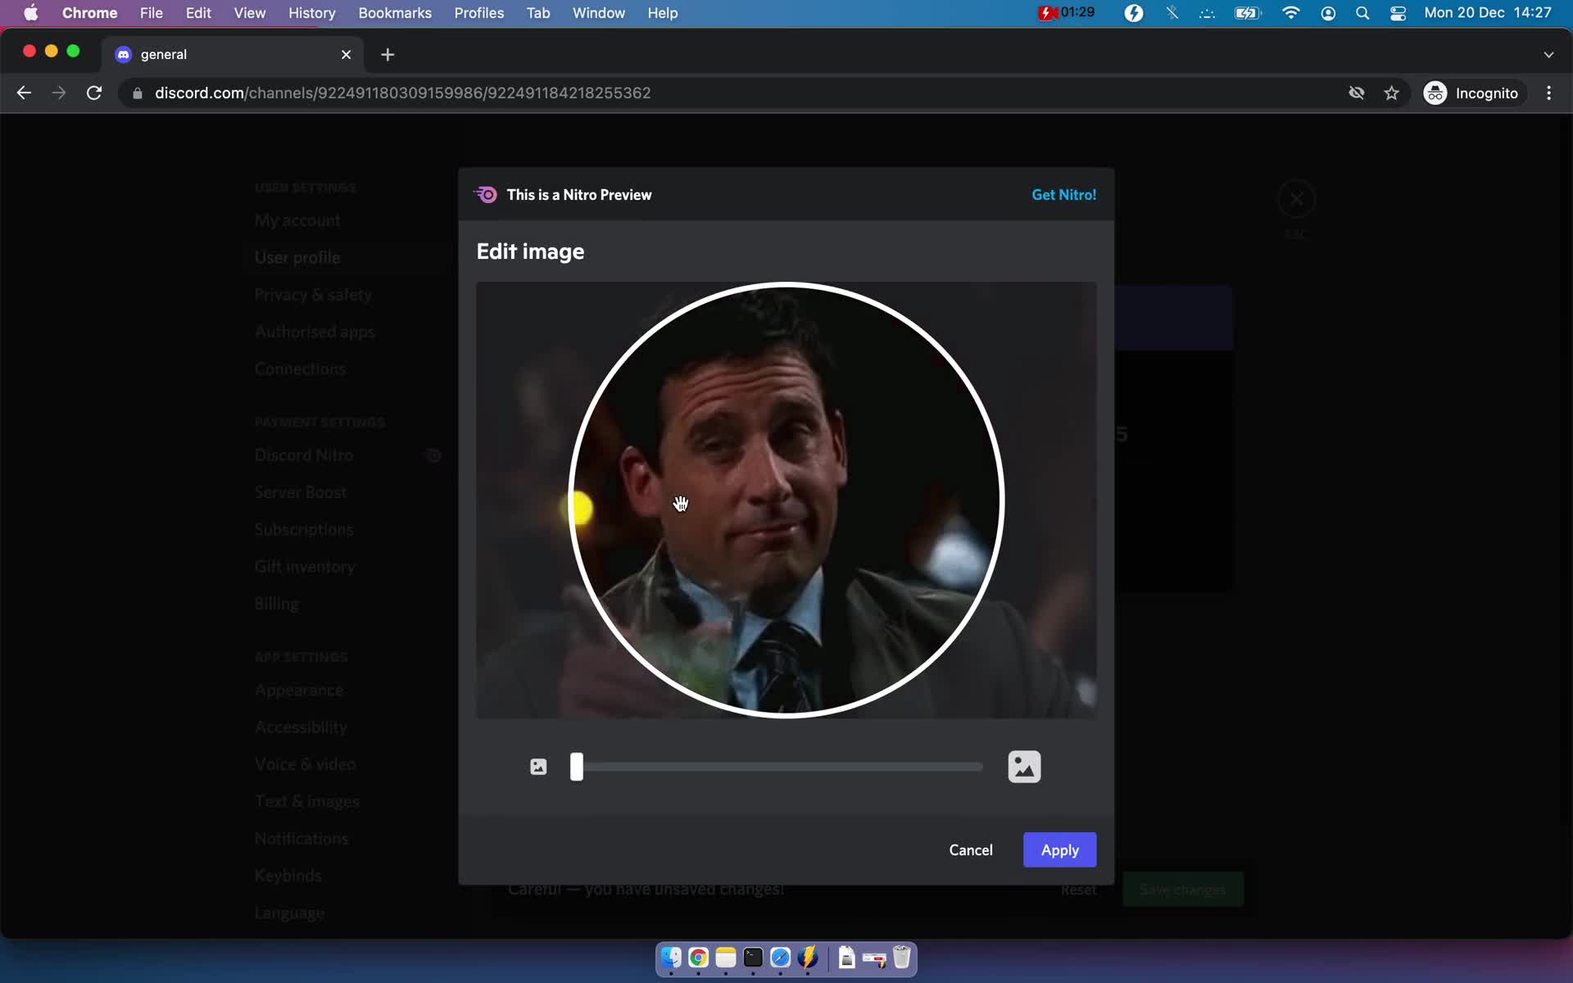Click the Nitro preview icon
Viewport: 1573px width, 983px height.
pyautogui.click(x=487, y=195)
